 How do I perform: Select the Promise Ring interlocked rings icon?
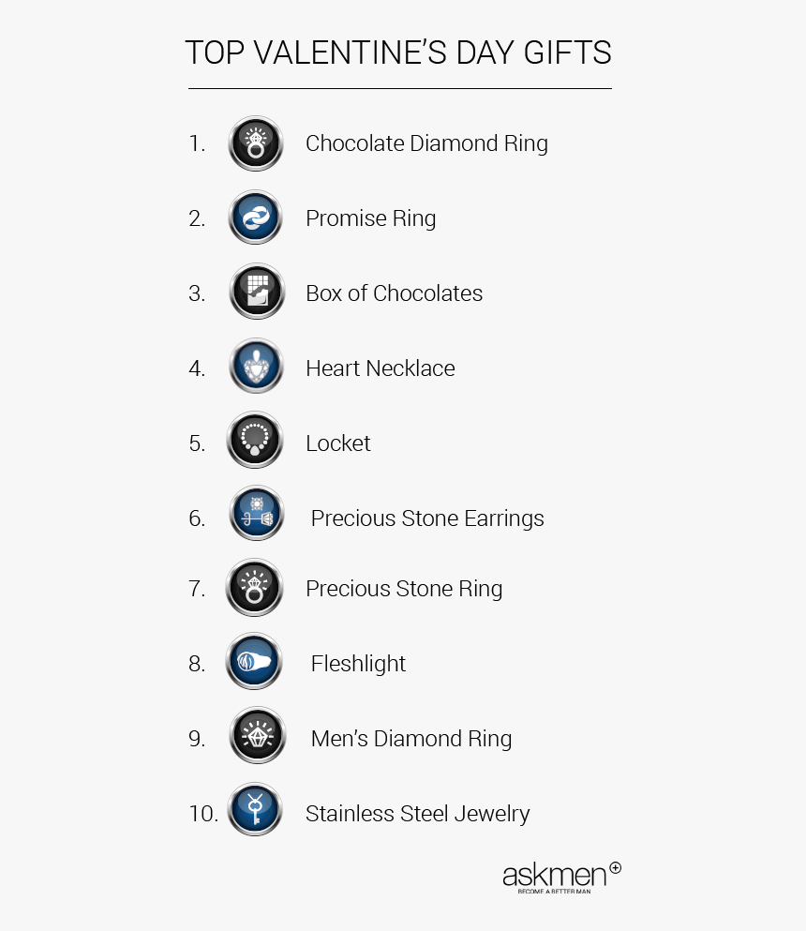256,218
